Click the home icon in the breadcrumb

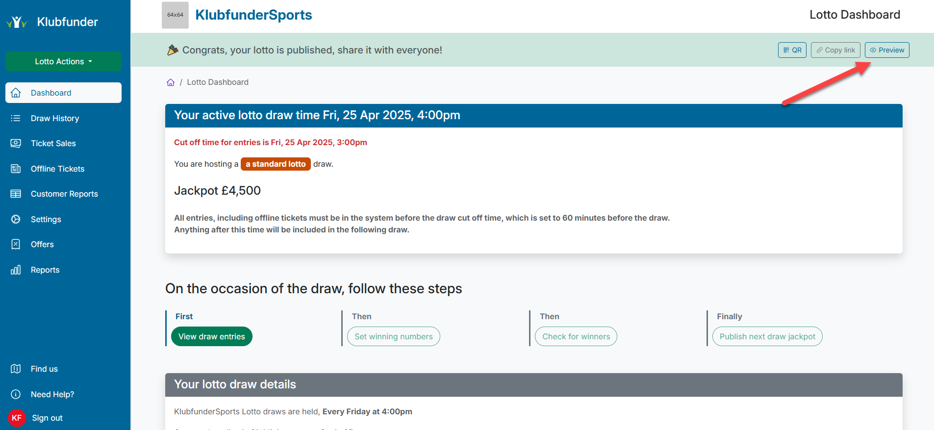coord(171,82)
